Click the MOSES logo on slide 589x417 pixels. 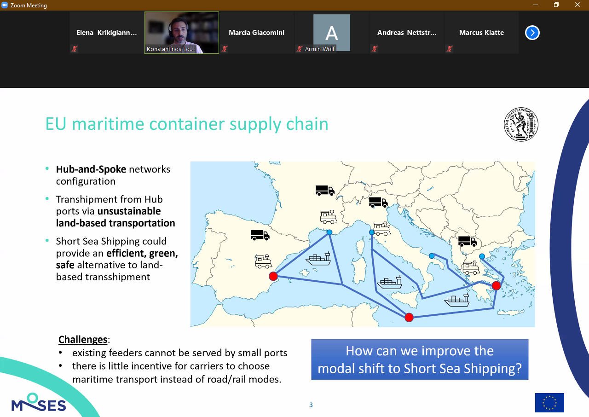point(39,402)
